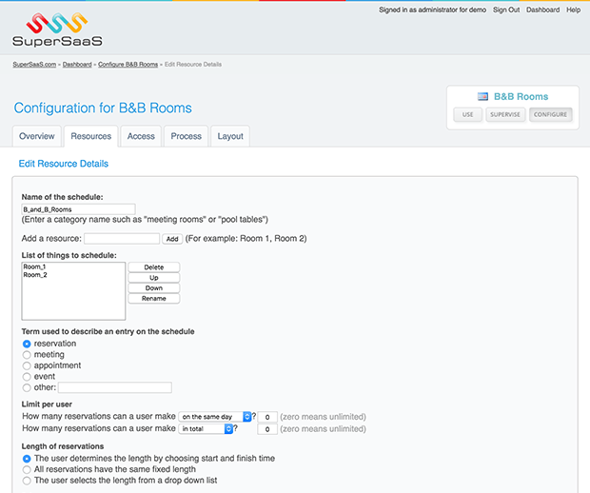Choose user selects length from drop down list
This screenshot has height=493, width=590.
click(27, 481)
